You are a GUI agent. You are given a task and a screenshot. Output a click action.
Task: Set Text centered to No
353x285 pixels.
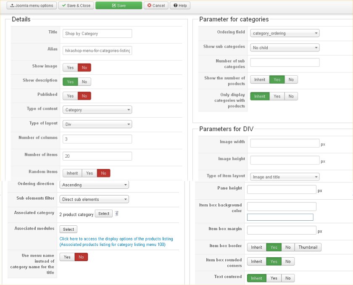click(288, 278)
